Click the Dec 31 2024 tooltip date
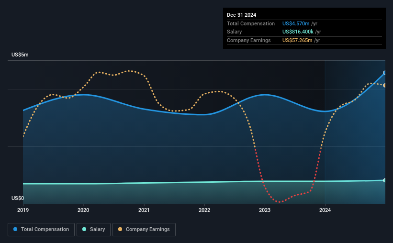Viewport: 393px width, 243px height. tap(242, 15)
